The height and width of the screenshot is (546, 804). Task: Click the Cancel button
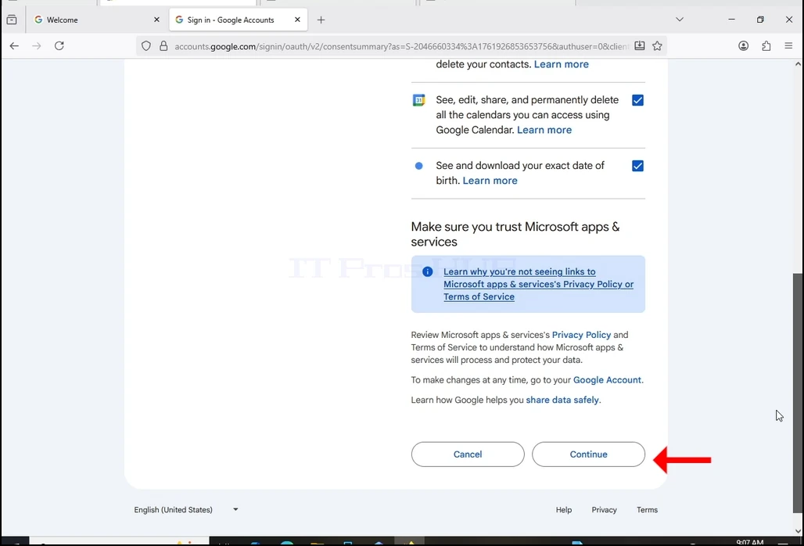(468, 454)
